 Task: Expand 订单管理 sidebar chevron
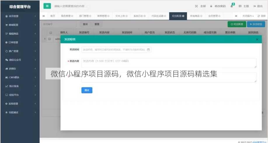pyautogui.click(x=35, y=42)
